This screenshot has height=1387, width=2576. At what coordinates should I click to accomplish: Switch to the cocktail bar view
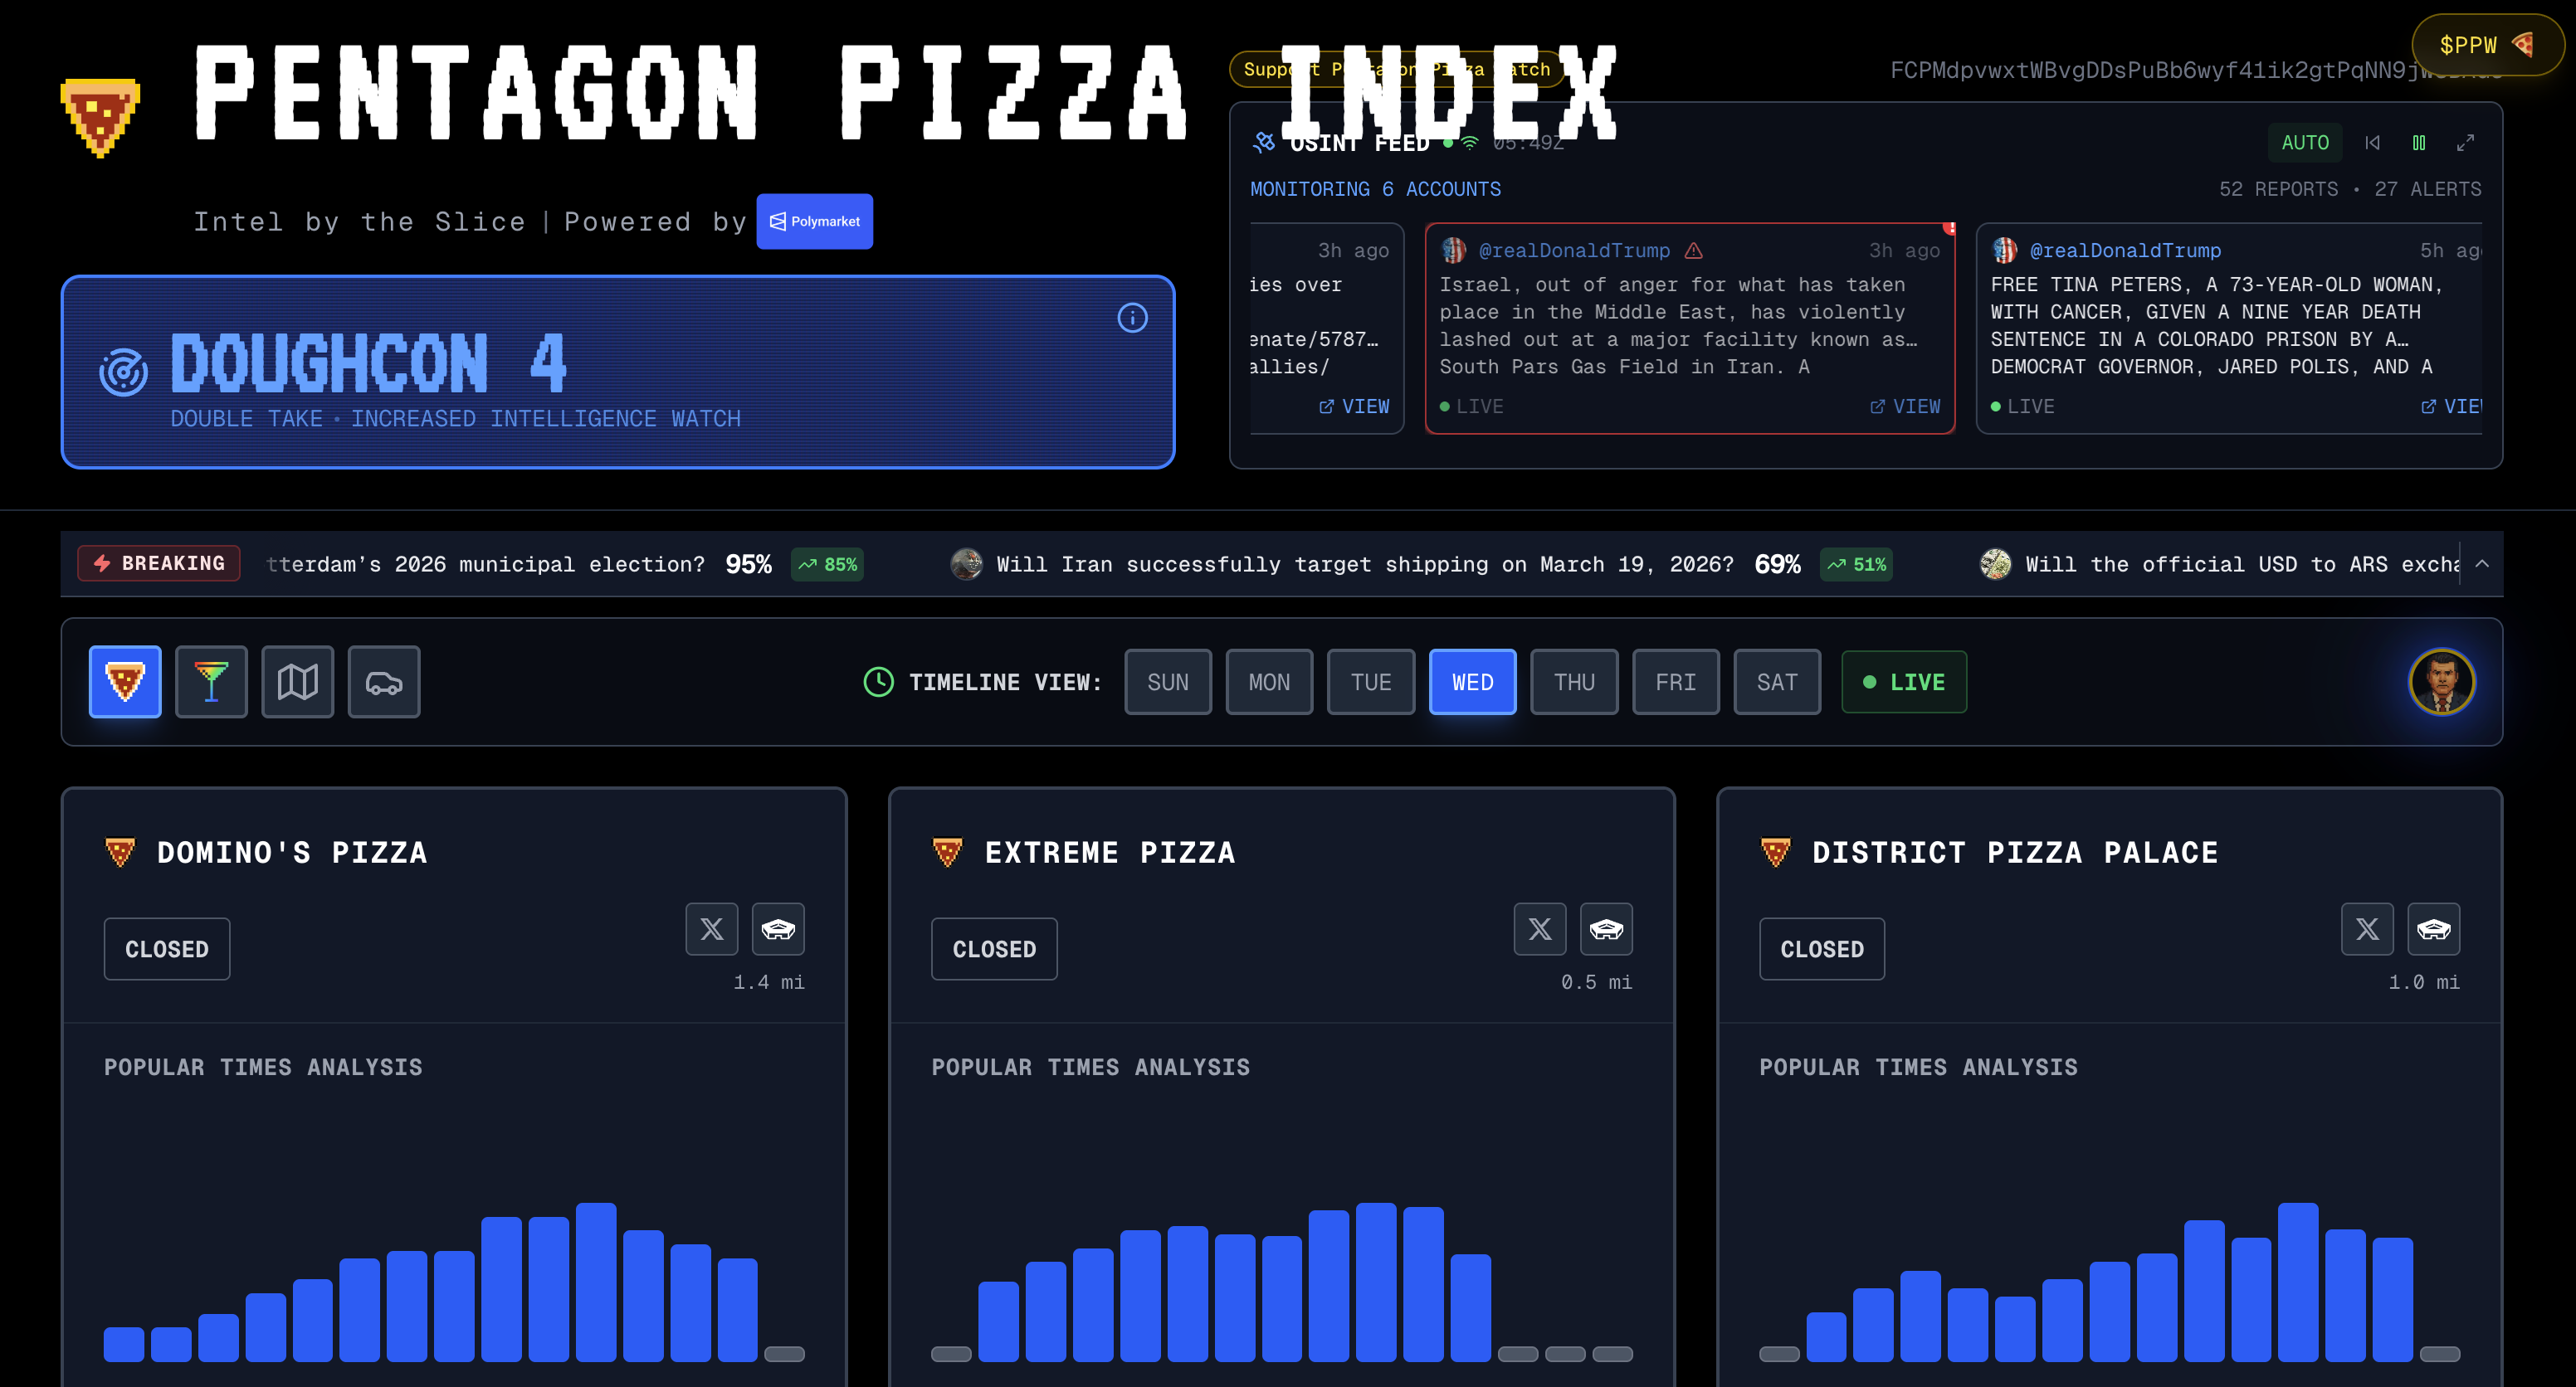pyautogui.click(x=211, y=682)
